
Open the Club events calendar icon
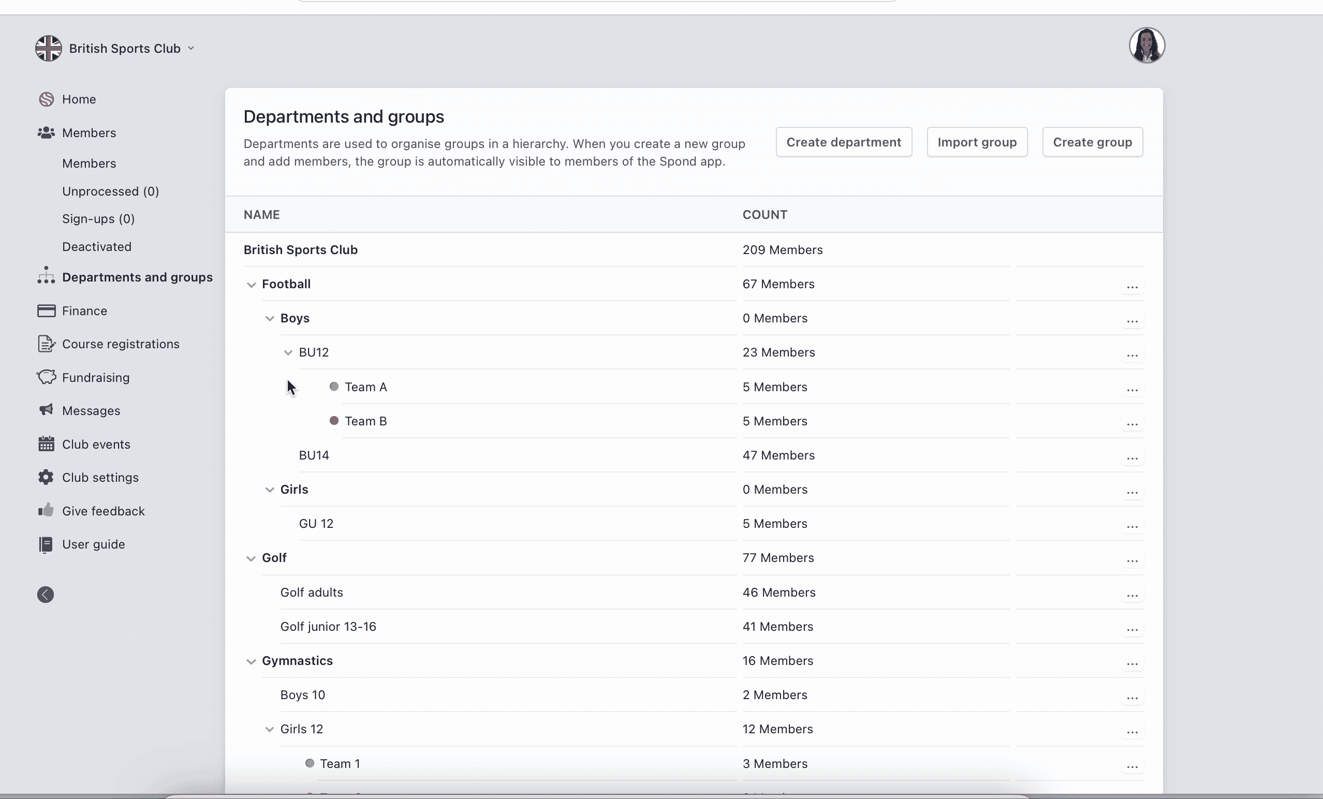46,444
